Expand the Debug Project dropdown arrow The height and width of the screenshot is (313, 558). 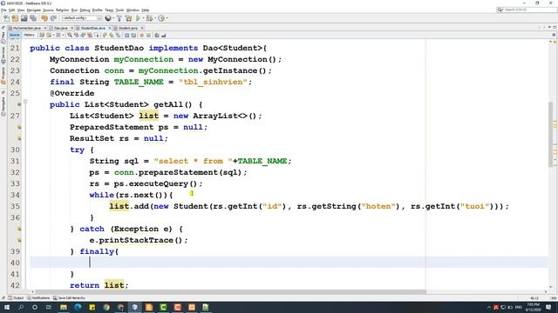[x=155, y=18]
